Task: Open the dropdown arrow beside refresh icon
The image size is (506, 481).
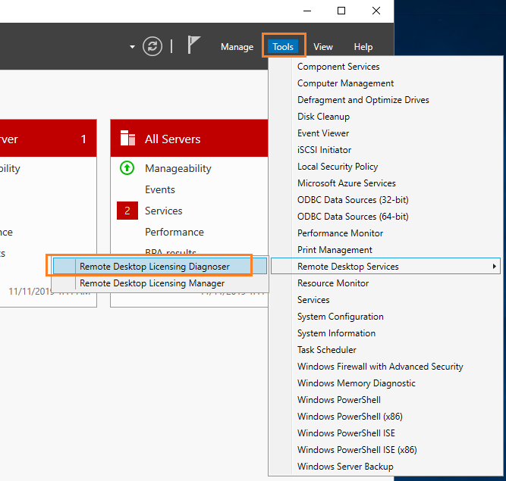Action: (132, 47)
